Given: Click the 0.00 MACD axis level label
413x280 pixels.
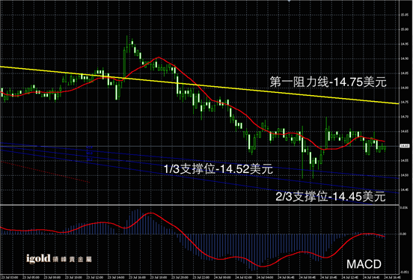Looking at the screenshot, I should tap(403, 234).
